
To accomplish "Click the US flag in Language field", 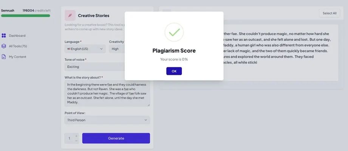I will (x=69, y=49).
